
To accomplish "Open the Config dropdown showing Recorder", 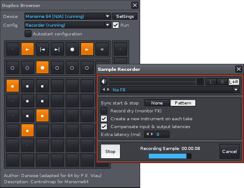I will [x=68, y=25].
